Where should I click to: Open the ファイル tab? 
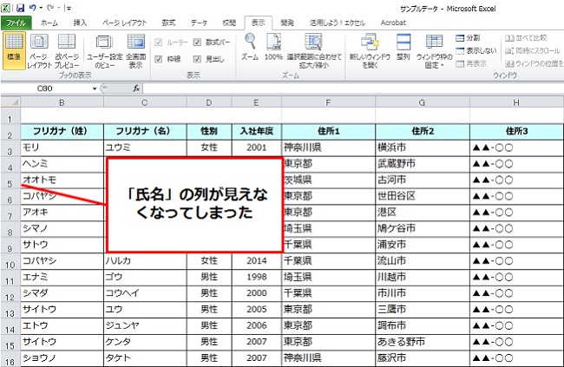(x=16, y=23)
